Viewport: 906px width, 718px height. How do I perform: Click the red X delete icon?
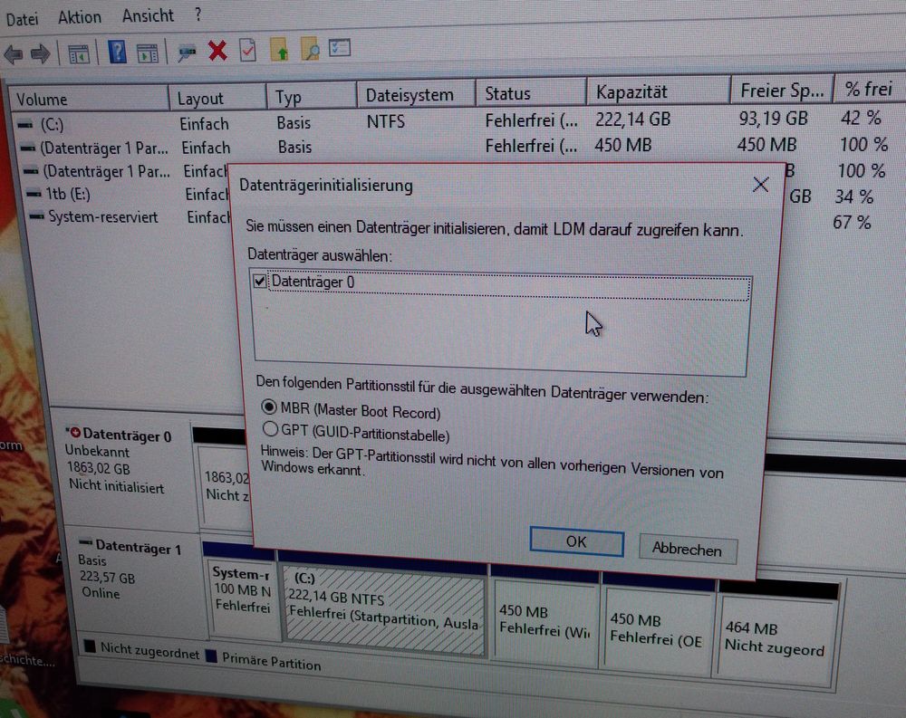pos(217,51)
